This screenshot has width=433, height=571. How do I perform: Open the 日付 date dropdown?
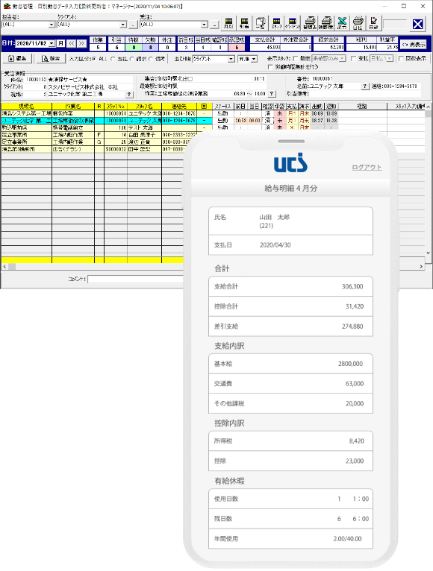[52, 43]
